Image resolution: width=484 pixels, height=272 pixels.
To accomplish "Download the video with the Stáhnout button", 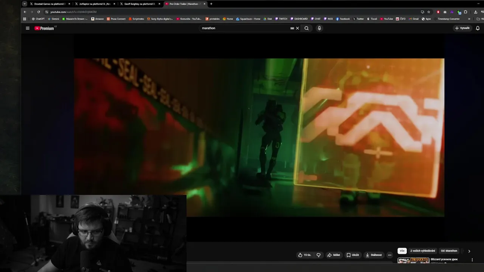I will coord(374,255).
